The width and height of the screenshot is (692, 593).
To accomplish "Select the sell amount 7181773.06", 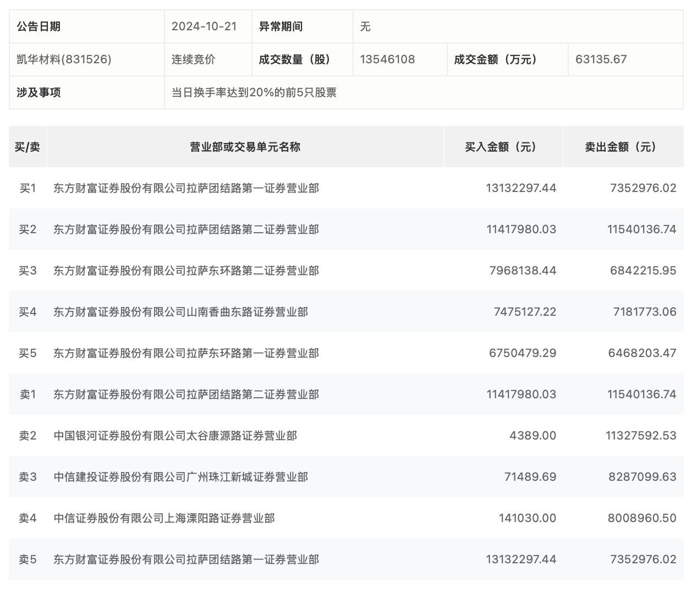I will coord(645,312).
